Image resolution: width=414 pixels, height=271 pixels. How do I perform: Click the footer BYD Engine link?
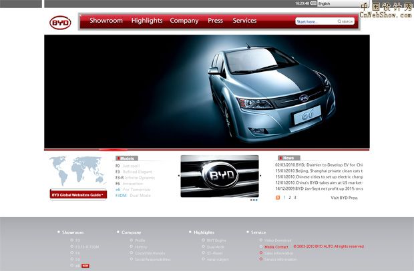[x=216, y=240]
